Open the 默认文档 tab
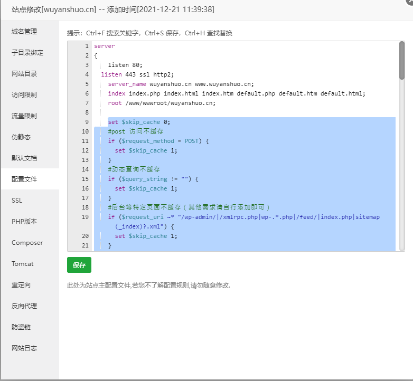The width and height of the screenshot is (413, 381). [x=30, y=158]
